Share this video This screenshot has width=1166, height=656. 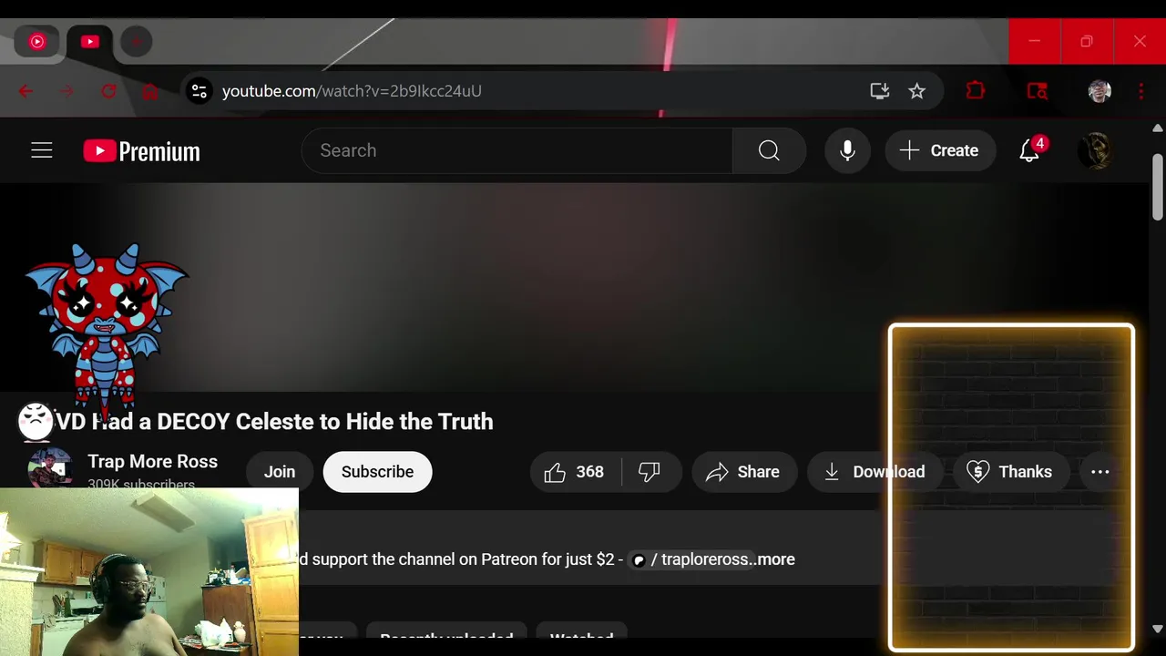pos(743,472)
